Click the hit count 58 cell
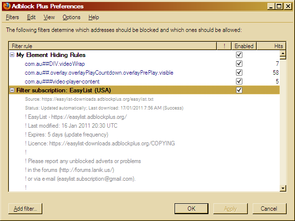The width and height of the screenshot is (295, 221). pyautogui.click(x=276, y=73)
